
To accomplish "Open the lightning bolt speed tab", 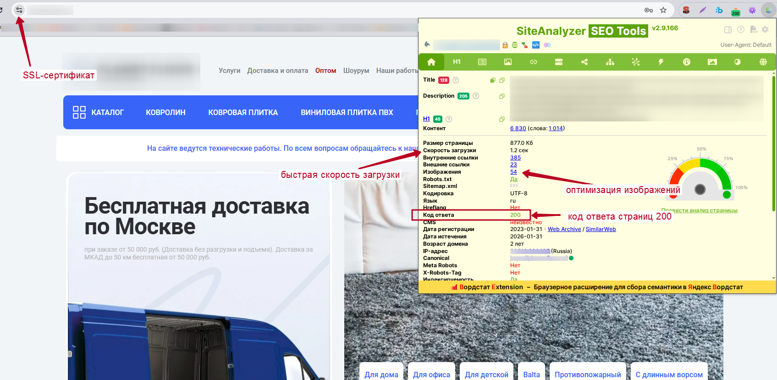I will pos(661,62).
